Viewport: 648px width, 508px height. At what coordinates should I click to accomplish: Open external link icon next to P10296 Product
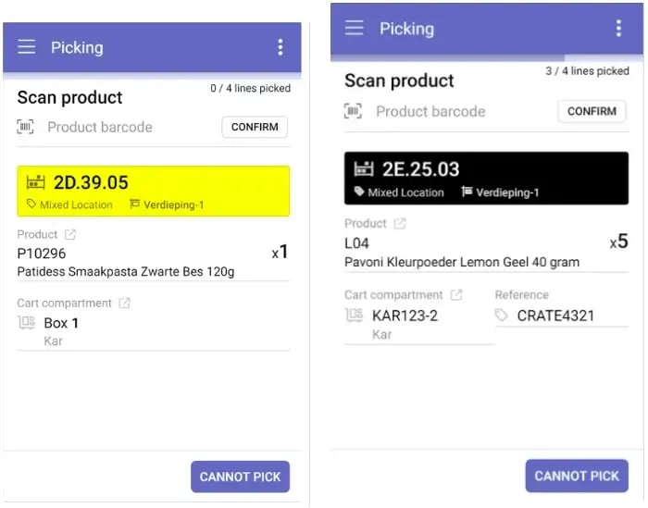pos(70,235)
